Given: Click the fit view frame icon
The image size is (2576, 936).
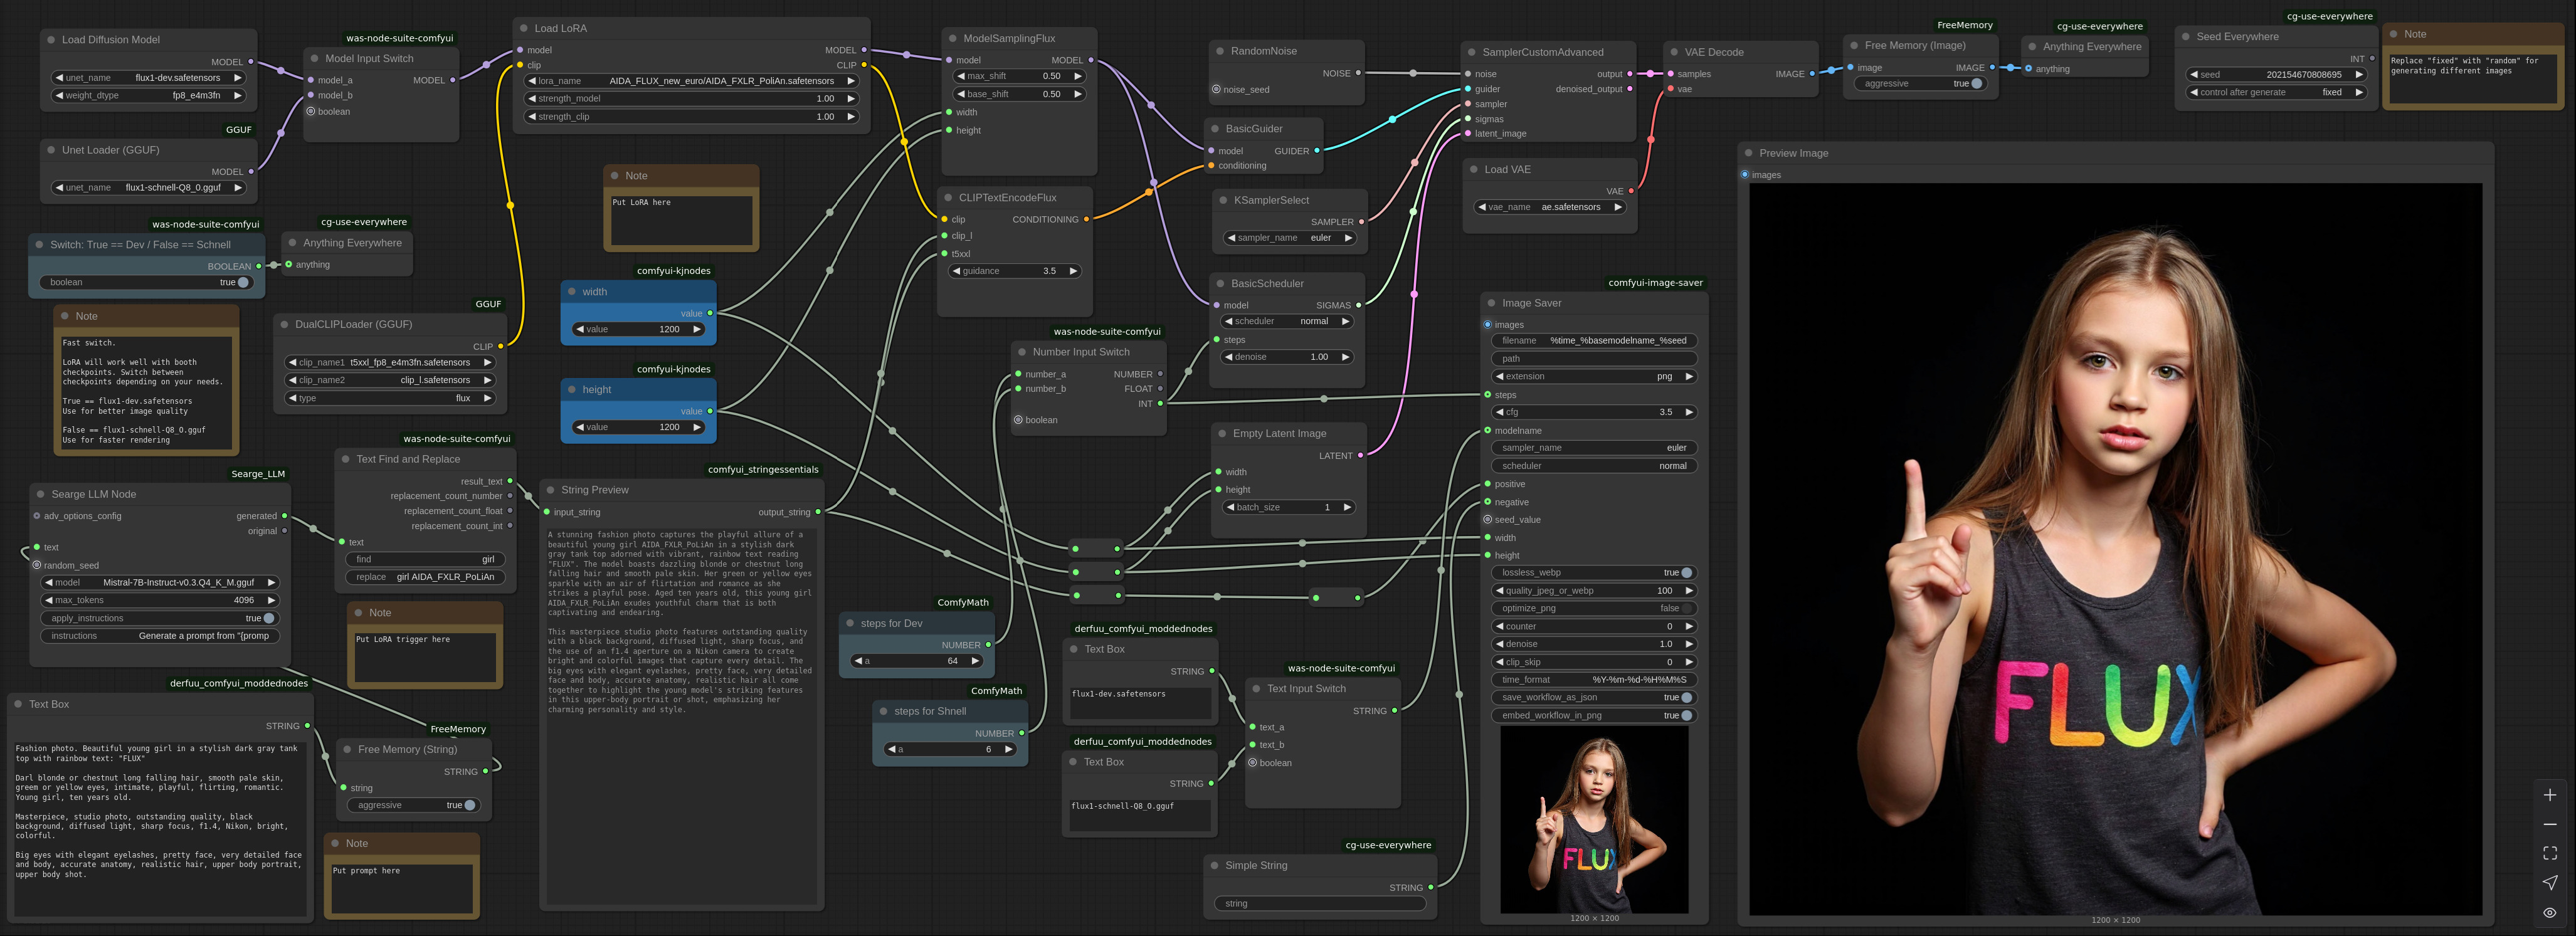Looking at the screenshot, I should click(2550, 853).
